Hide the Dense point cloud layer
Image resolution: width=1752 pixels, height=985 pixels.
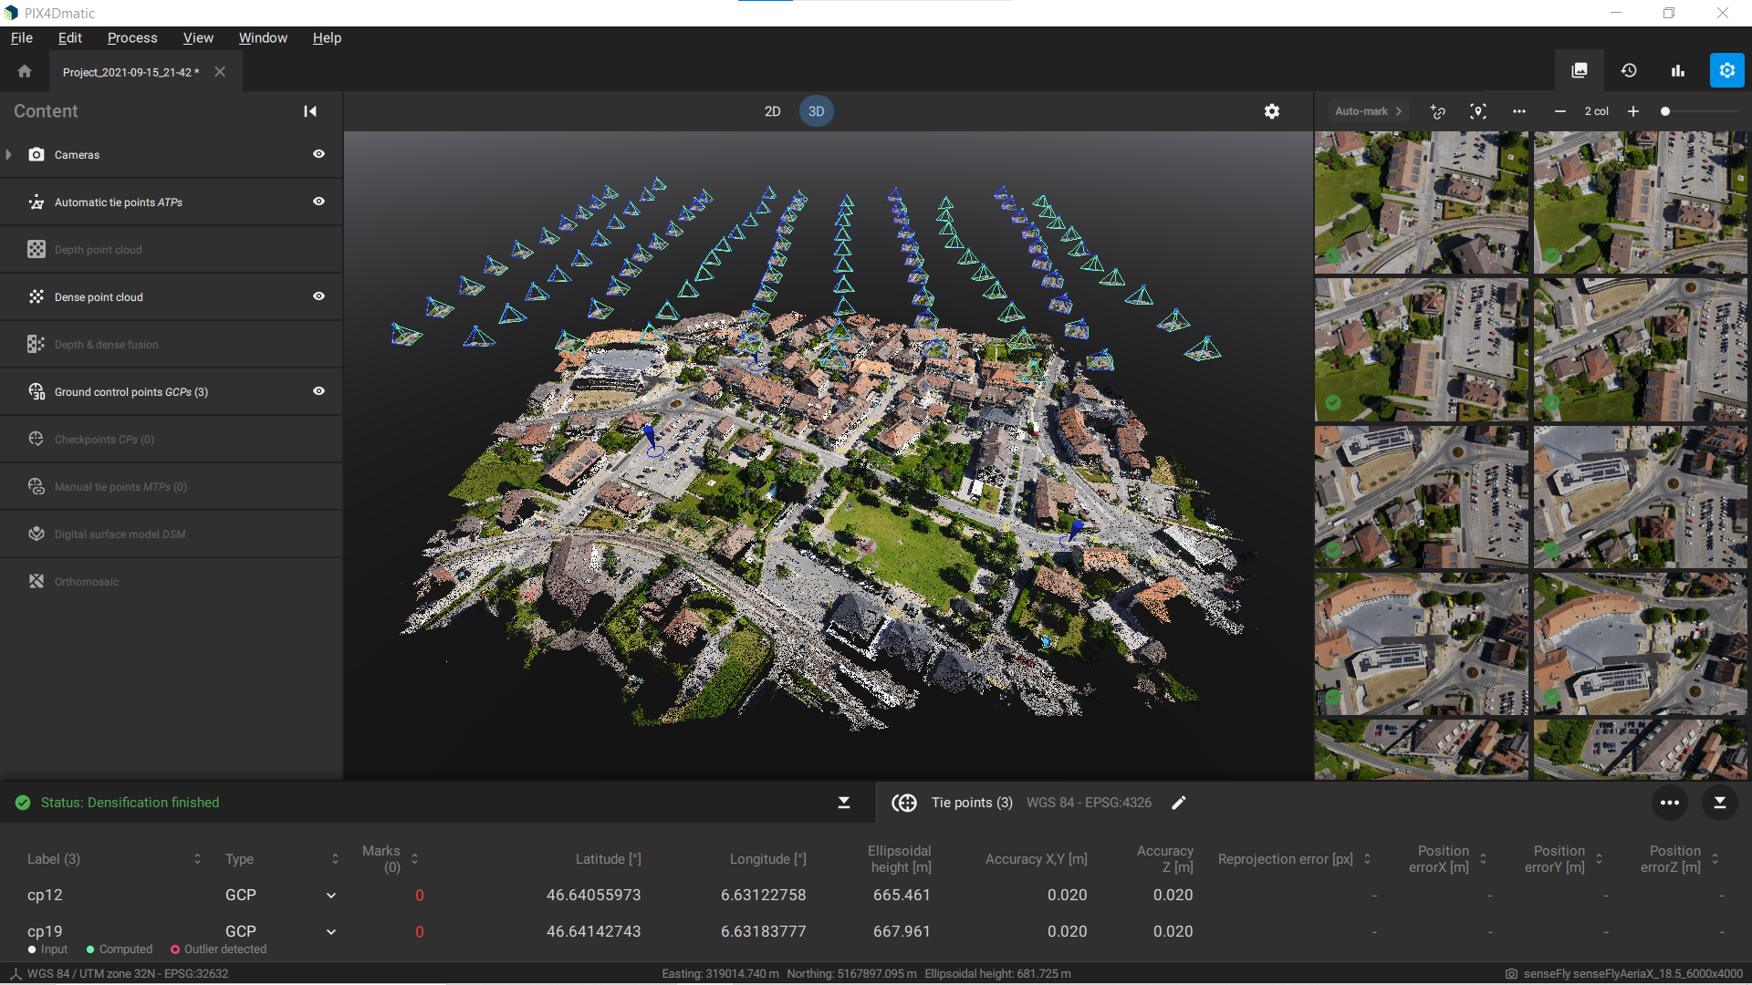click(318, 296)
